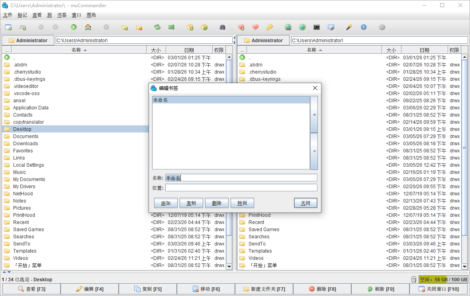Open the left Administrator drive selector

click(x=27, y=40)
